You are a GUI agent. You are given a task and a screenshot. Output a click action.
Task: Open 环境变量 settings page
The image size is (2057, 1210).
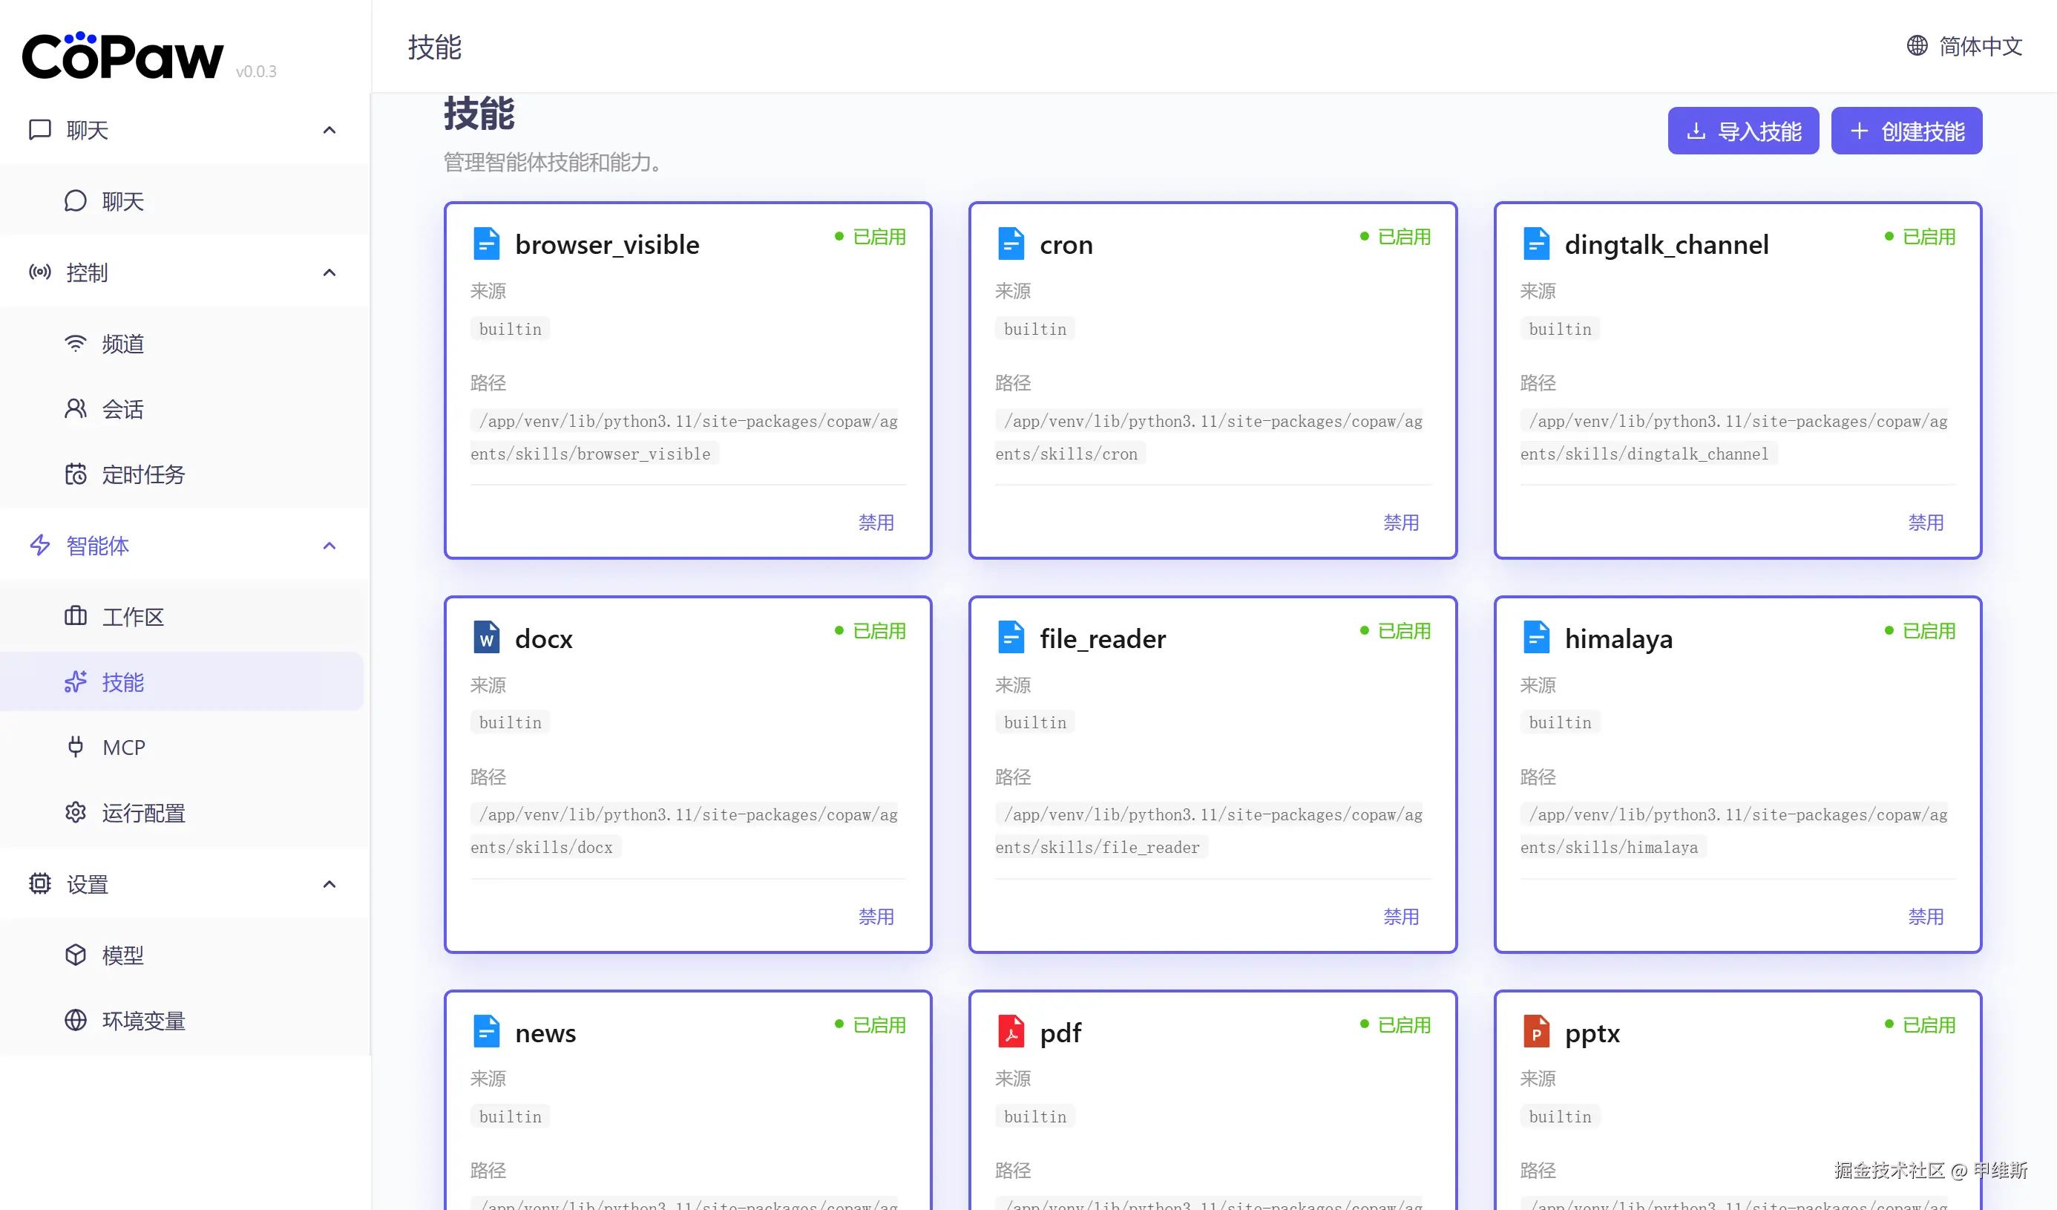click(142, 1021)
